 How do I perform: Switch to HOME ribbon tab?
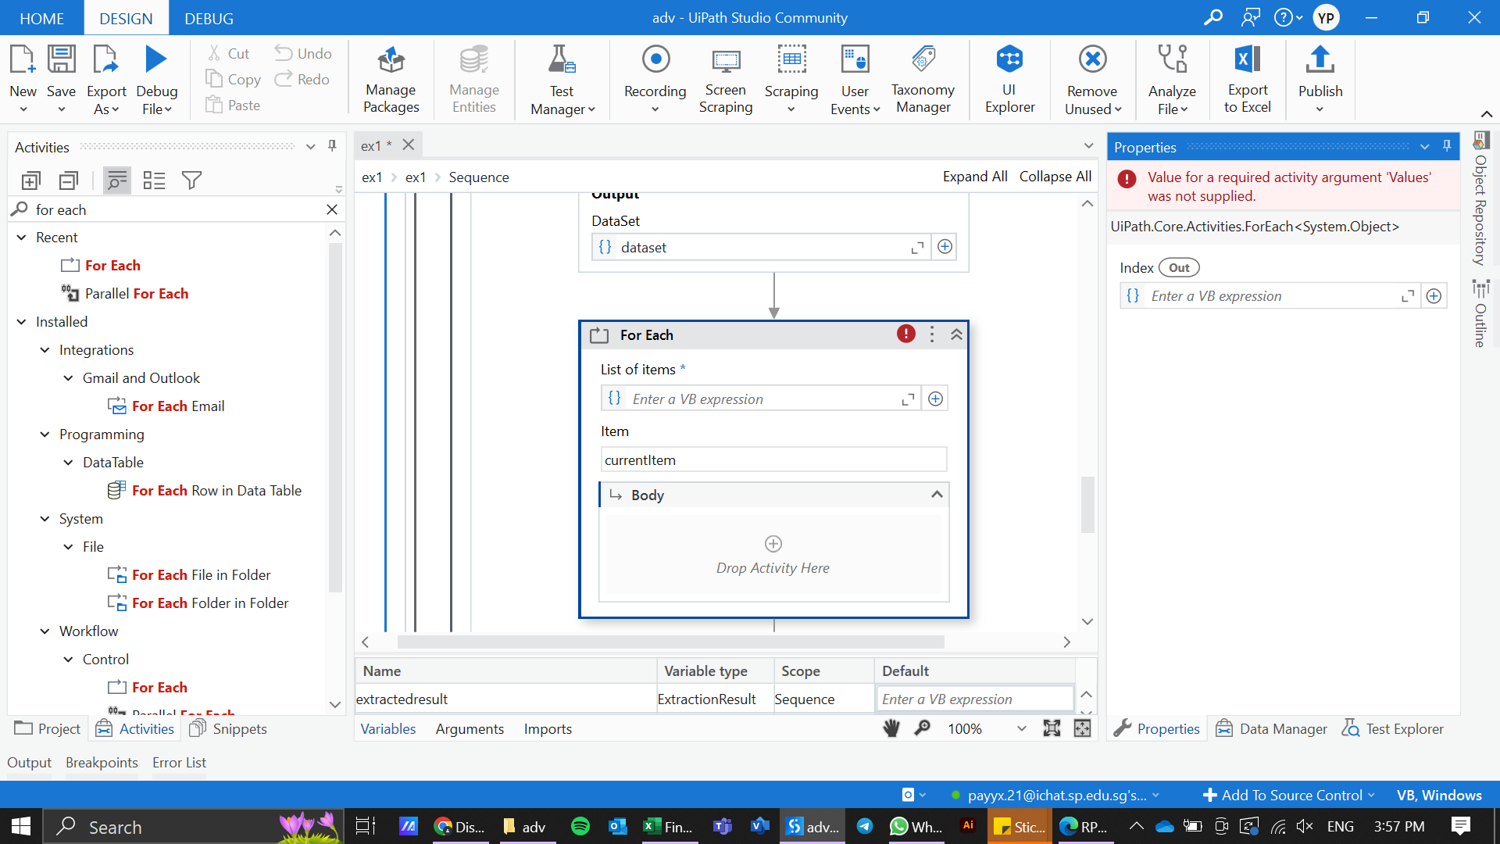41,18
